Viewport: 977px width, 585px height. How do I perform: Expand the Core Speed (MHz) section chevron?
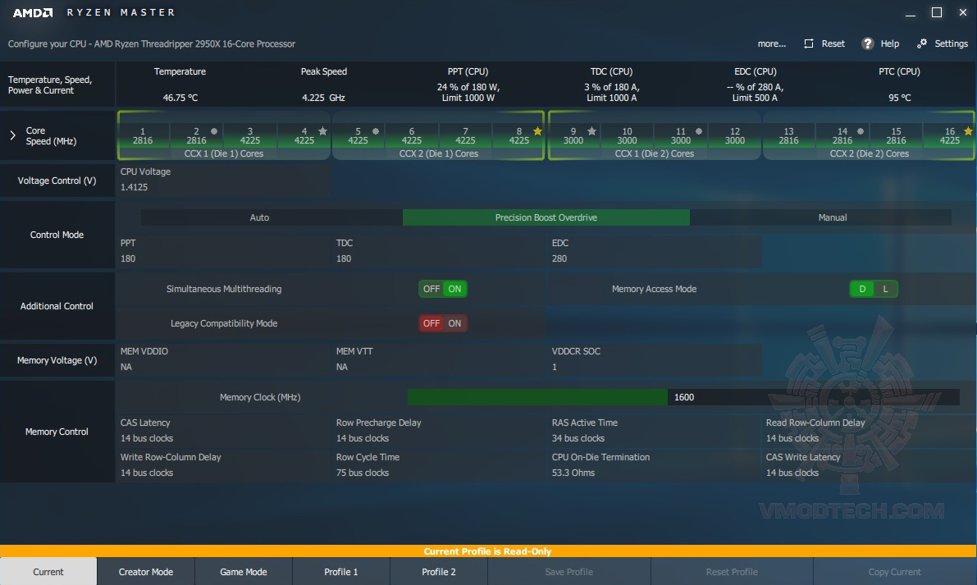(x=12, y=135)
